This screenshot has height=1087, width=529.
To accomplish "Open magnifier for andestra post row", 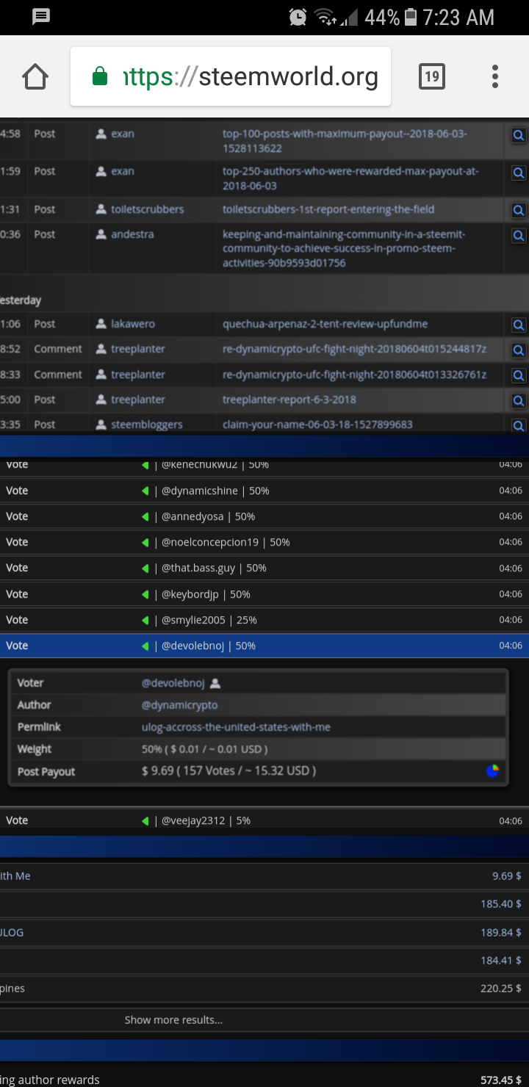I will [519, 236].
